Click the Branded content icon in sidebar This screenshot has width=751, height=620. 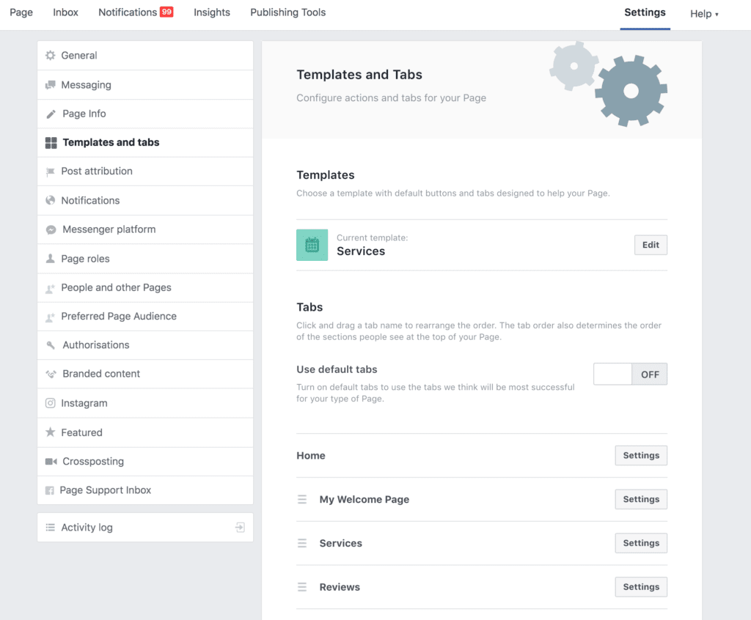click(49, 374)
